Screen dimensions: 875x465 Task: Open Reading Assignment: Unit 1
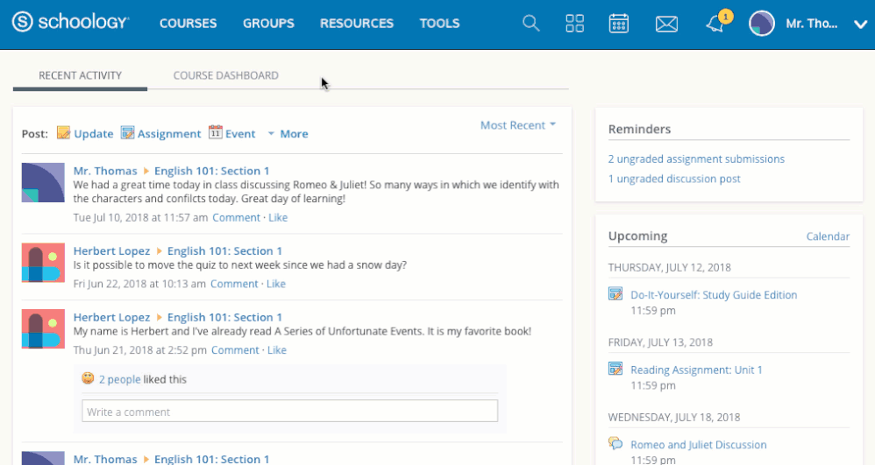click(x=696, y=370)
